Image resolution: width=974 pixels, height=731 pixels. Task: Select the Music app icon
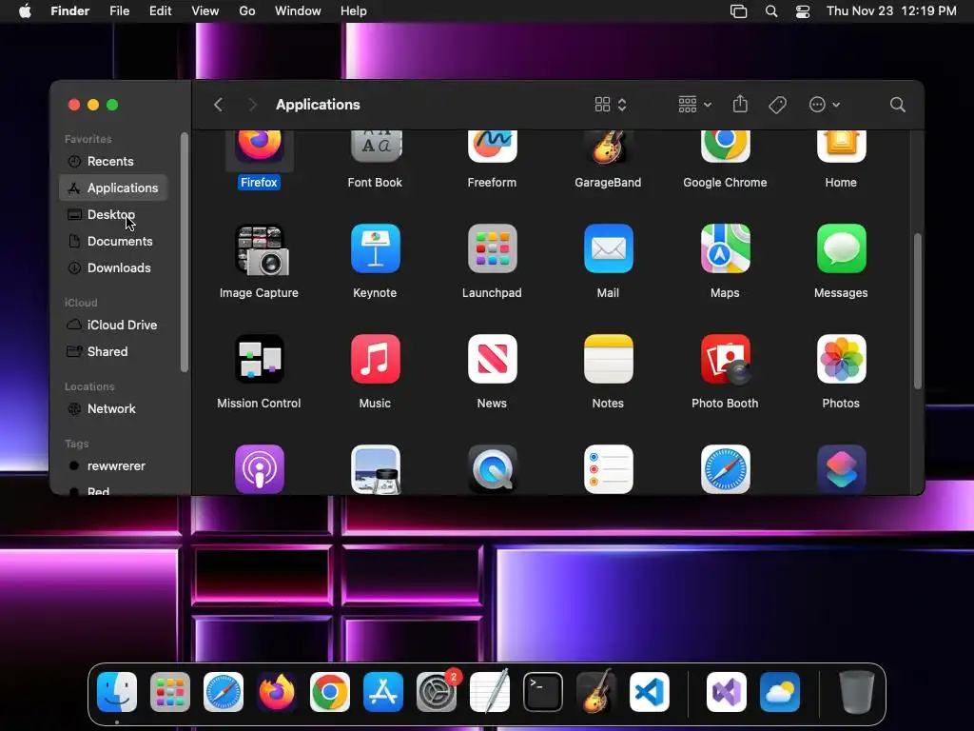[x=375, y=359]
